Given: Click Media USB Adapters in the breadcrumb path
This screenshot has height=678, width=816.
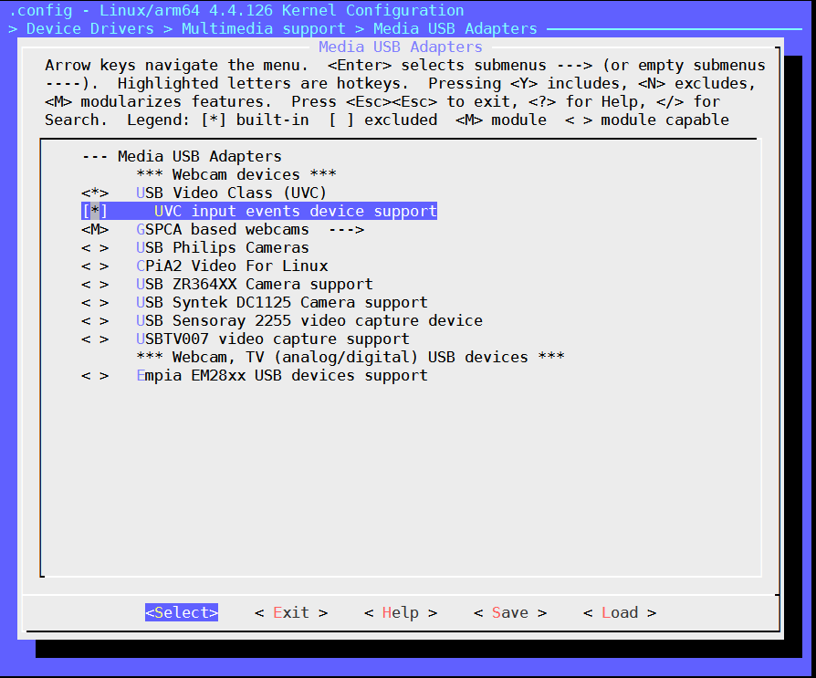Looking at the screenshot, I should pyautogui.click(x=455, y=28).
